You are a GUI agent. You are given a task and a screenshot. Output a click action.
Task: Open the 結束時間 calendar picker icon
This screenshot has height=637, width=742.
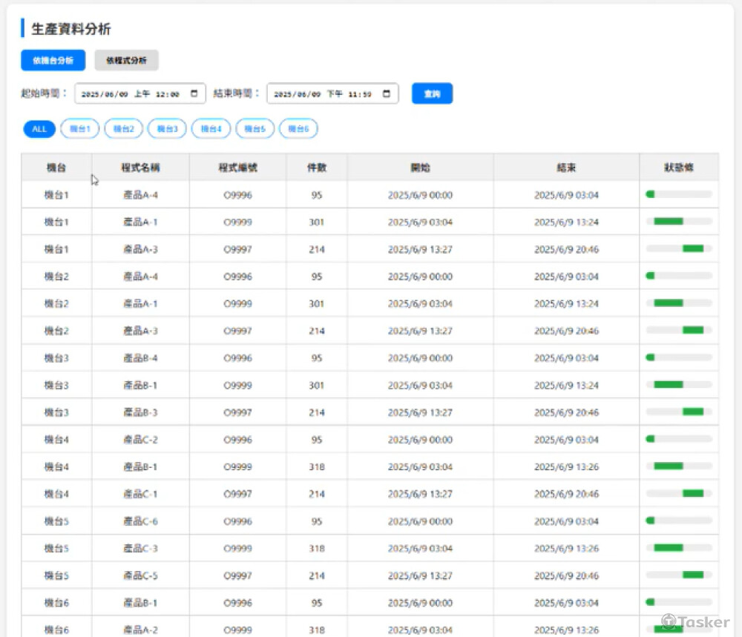[387, 94]
